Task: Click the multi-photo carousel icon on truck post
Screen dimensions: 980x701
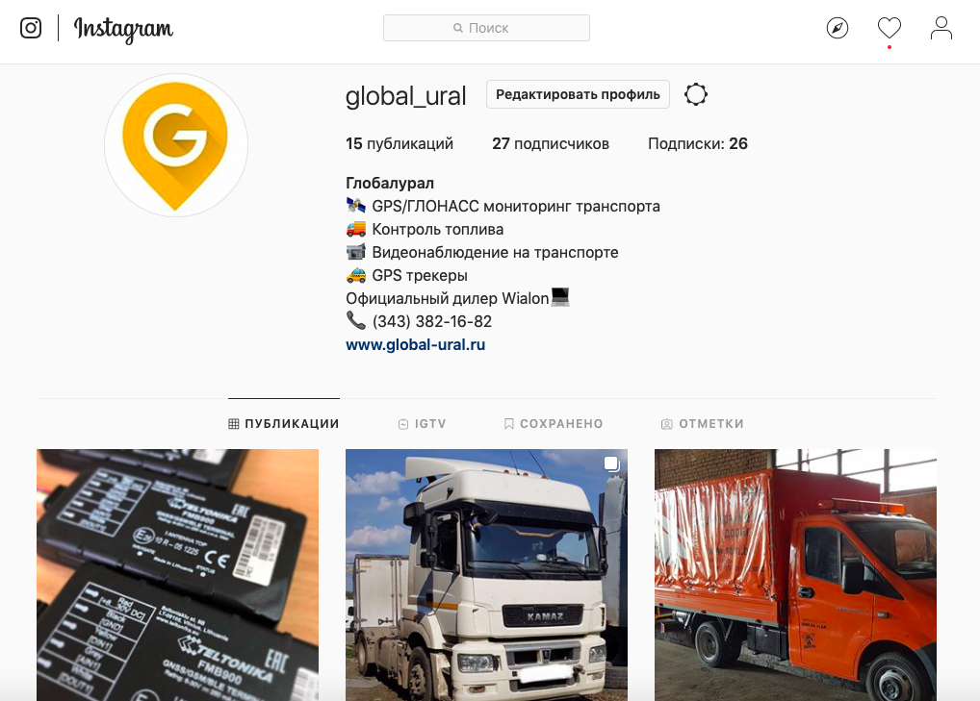Action: [611, 463]
